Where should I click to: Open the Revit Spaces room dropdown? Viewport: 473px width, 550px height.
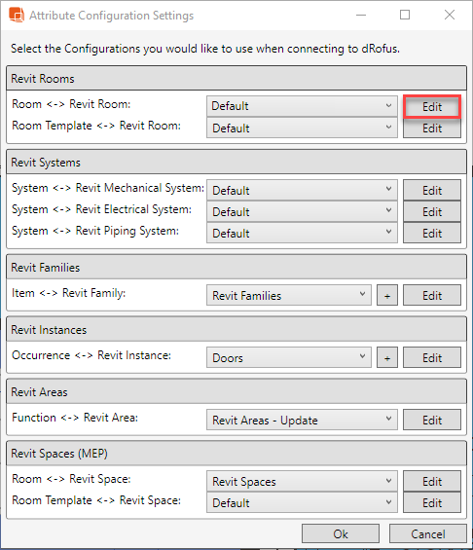(x=302, y=481)
